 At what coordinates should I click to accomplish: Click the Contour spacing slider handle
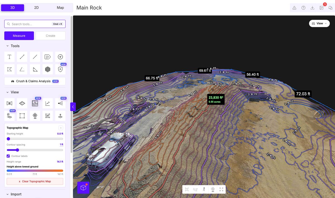tap(17, 150)
